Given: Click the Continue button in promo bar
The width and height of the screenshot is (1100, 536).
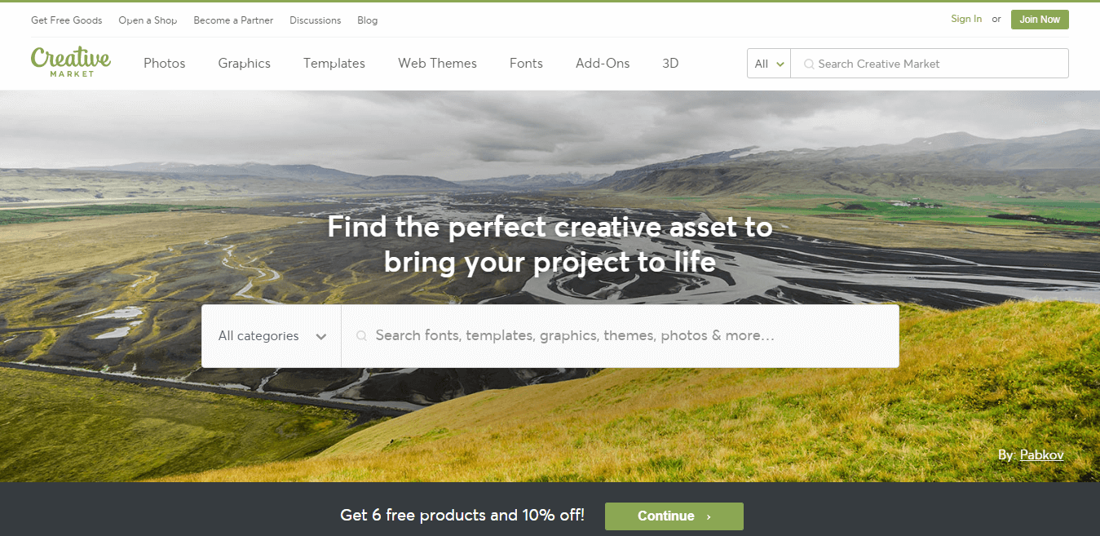Looking at the screenshot, I should [x=674, y=516].
